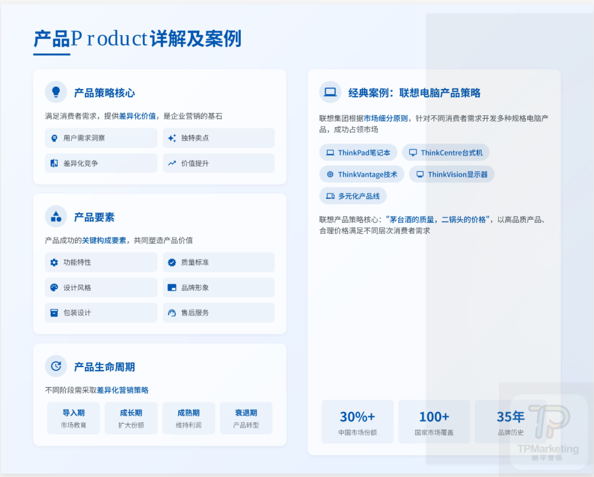The image size is (594, 477).
Task: Click the 产品策略核心 heading
Action: pos(105,93)
